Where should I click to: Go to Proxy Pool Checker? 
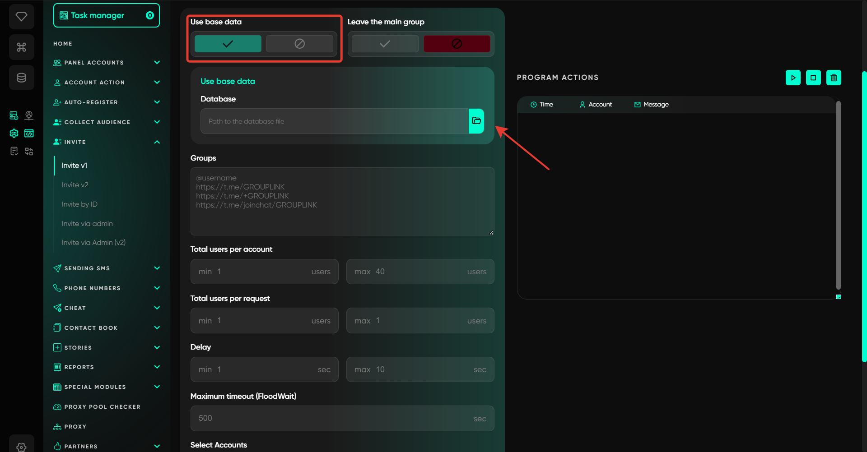[x=102, y=407]
